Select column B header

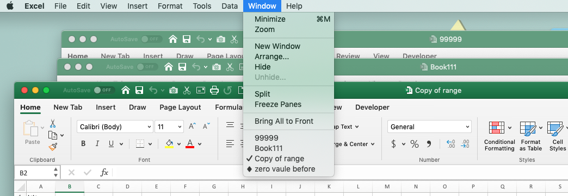[x=70, y=187]
